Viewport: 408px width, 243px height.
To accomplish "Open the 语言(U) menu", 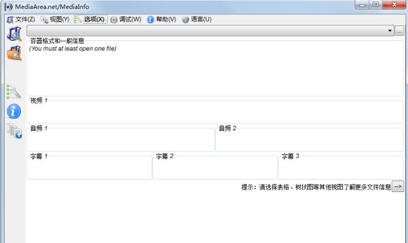I will (x=197, y=19).
